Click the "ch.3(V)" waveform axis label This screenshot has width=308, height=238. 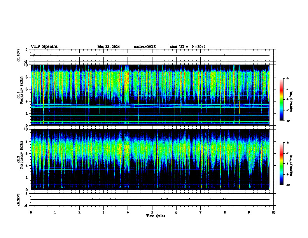[x=19, y=199]
